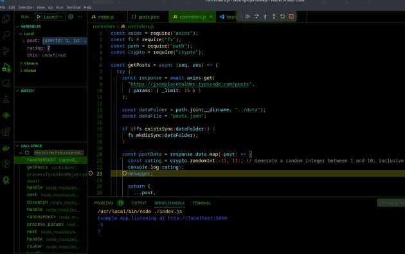
Task: Switch to OUTPUT panel tab
Action: [139, 203]
